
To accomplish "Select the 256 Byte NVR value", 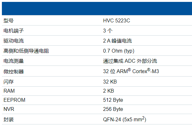I will pyautogui.click(x=113, y=109).
